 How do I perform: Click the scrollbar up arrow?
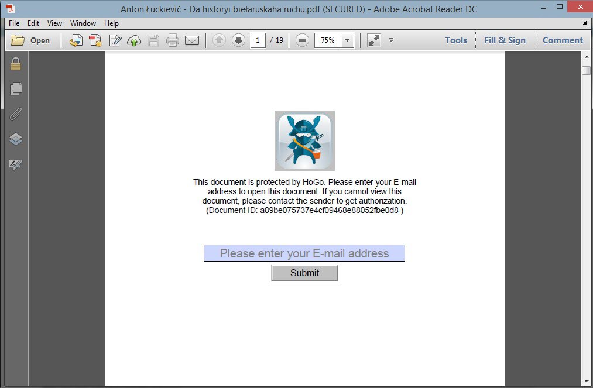pos(587,57)
